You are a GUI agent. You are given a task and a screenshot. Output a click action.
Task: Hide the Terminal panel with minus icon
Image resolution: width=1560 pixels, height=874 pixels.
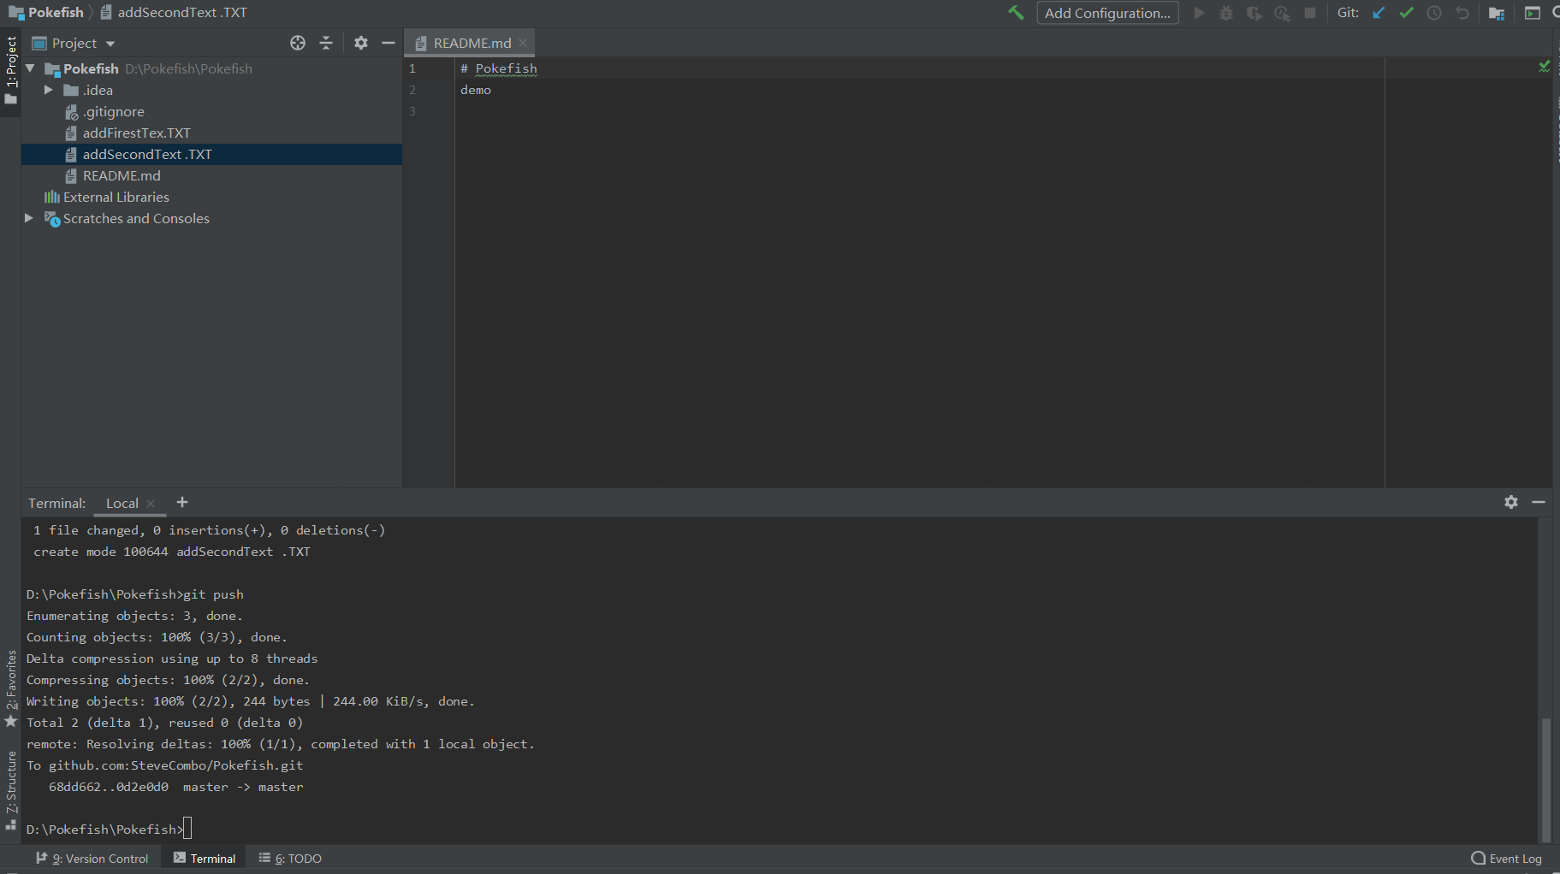point(1539,502)
